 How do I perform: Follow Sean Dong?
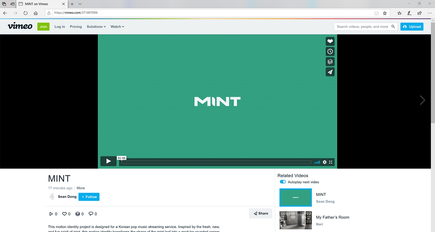(x=89, y=197)
